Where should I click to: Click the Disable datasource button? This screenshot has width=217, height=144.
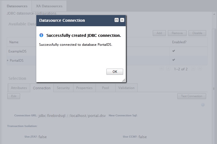tap(197, 33)
